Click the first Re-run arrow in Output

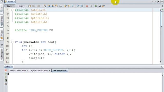6,74
